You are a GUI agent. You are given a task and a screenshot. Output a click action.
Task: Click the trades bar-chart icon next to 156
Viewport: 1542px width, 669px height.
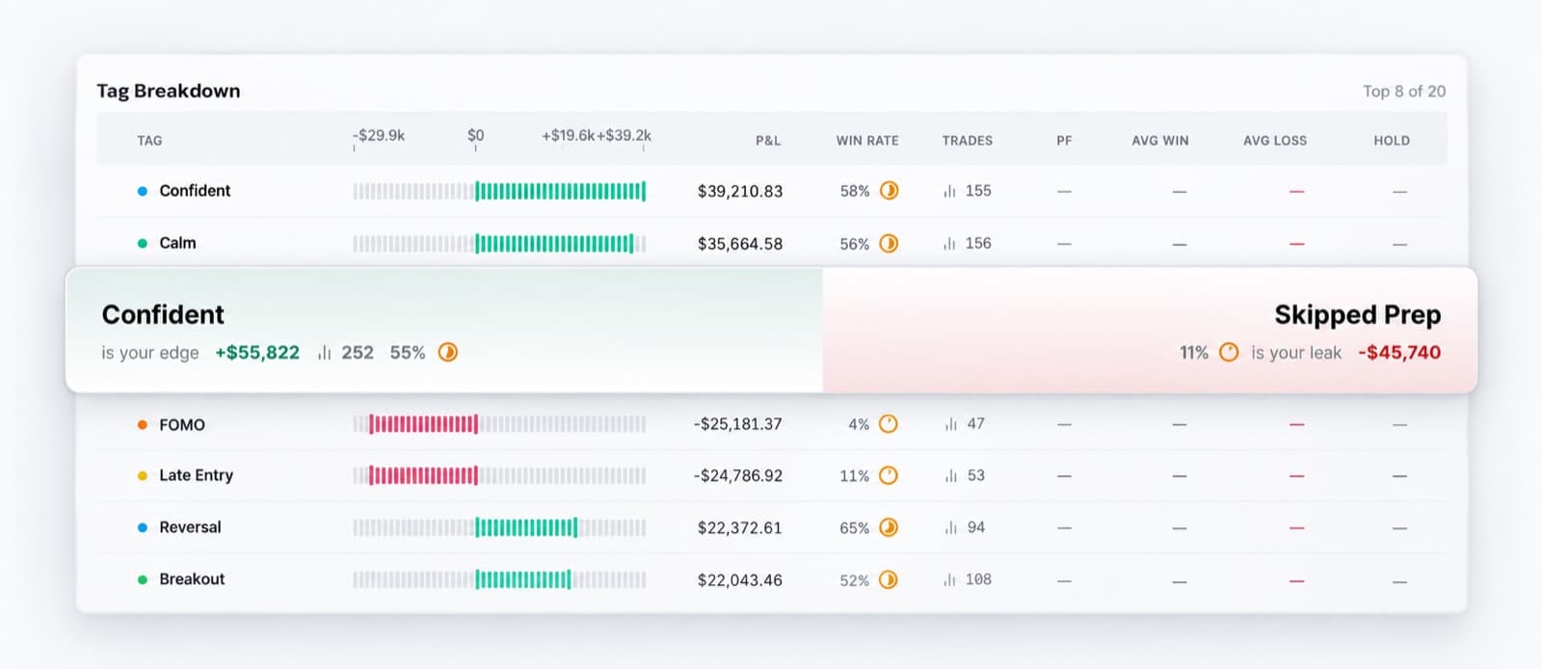tap(949, 244)
